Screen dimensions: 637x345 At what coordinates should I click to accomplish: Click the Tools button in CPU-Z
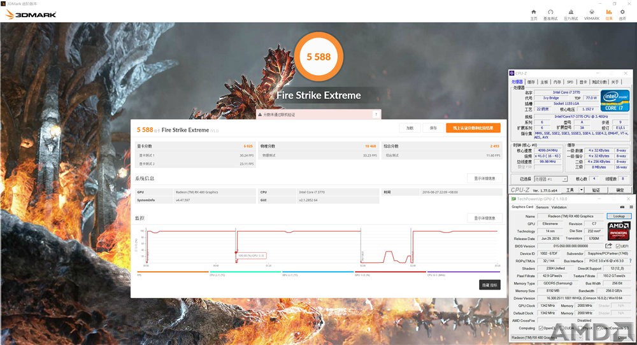[x=570, y=190]
